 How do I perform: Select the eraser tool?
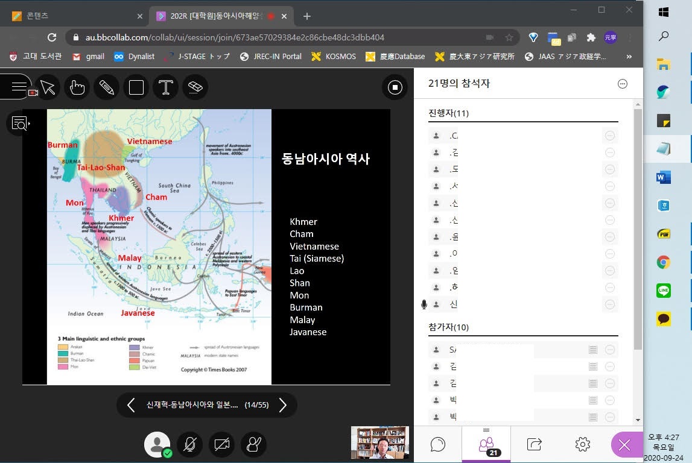[x=194, y=87]
